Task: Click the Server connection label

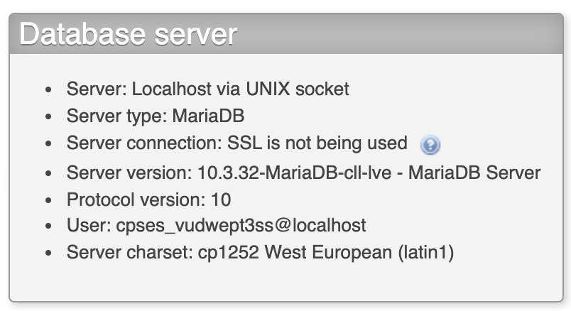Action: coord(144,143)
